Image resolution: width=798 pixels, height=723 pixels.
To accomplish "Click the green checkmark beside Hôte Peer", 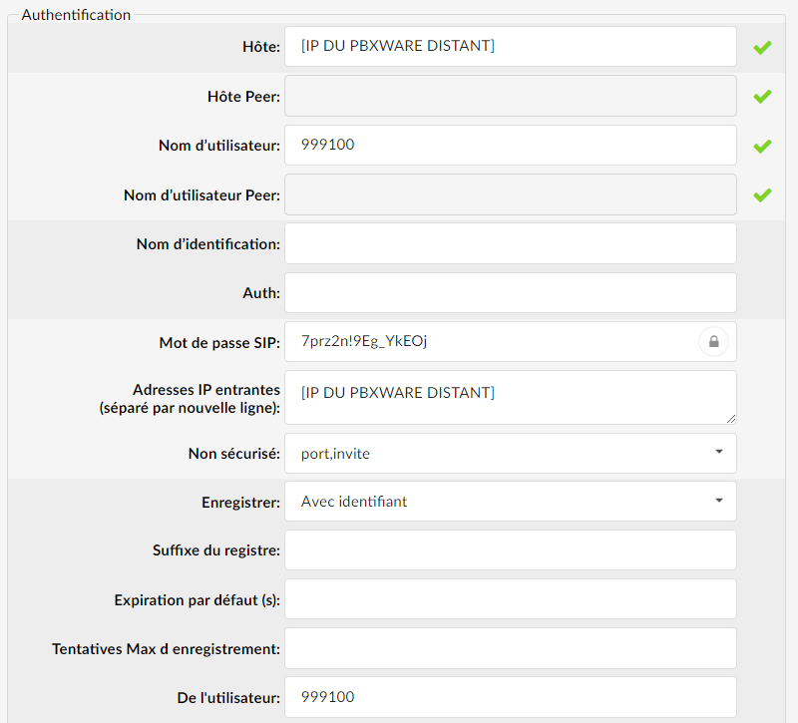I will [x=762, y=96].
